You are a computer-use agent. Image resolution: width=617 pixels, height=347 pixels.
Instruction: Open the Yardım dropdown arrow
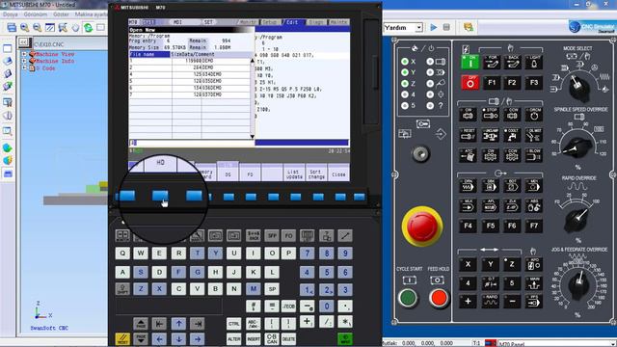tap(419, 27)
